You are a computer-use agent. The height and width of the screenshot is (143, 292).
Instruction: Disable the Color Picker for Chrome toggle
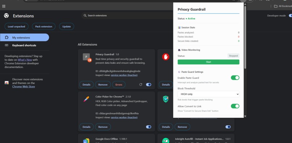(x=149, y=127)
